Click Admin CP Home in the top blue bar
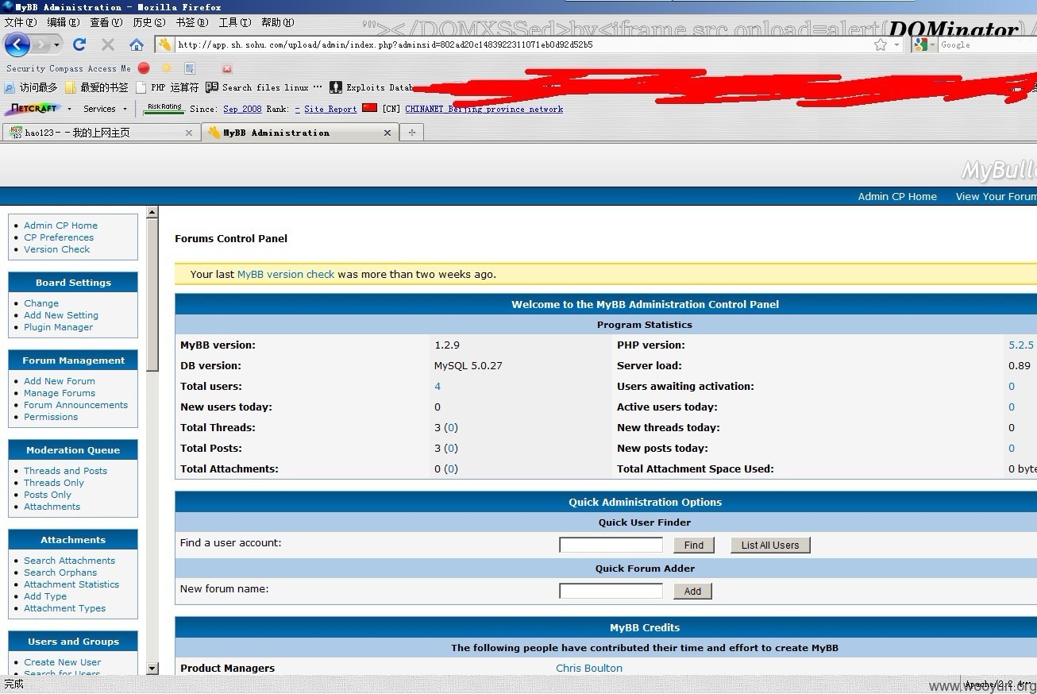 tap(897, 196)
